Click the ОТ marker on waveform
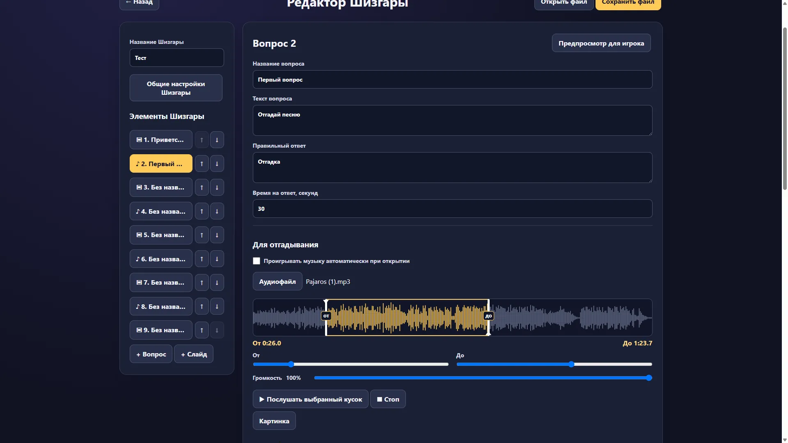This screenshot has height=443, width=788. click(326, 316)
